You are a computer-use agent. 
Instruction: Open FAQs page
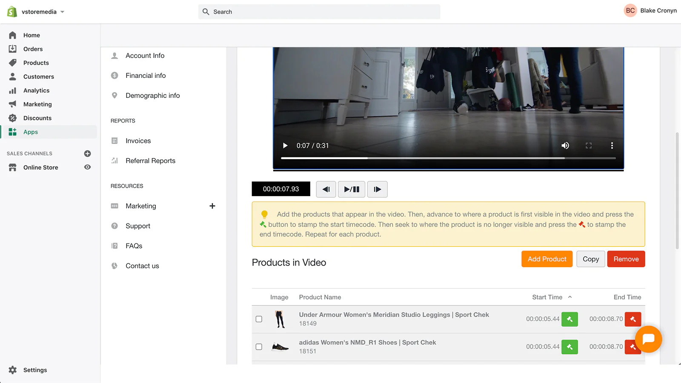click(134, 246)
